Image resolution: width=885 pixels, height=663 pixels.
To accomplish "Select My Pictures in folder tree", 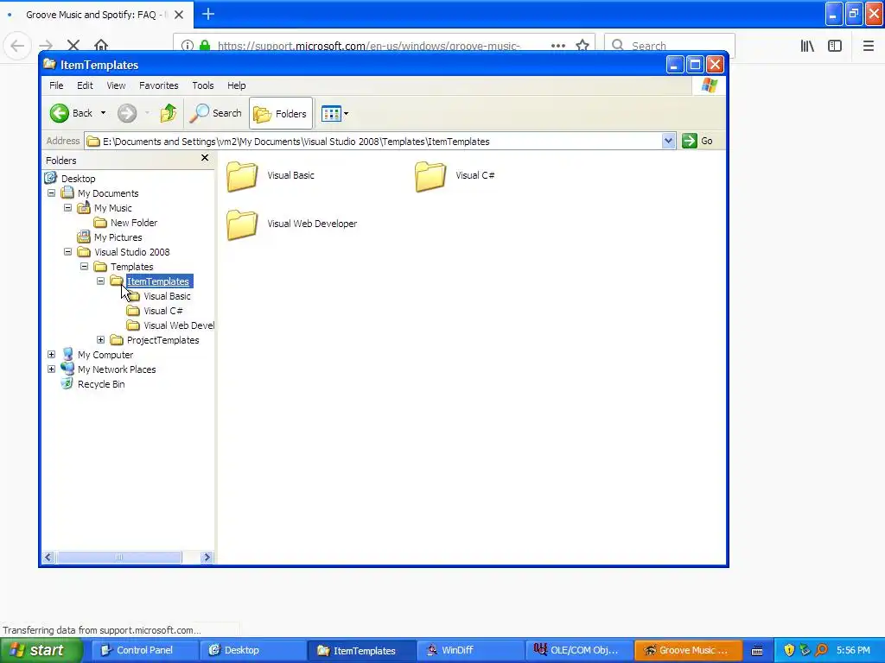I will coord(118,237).
